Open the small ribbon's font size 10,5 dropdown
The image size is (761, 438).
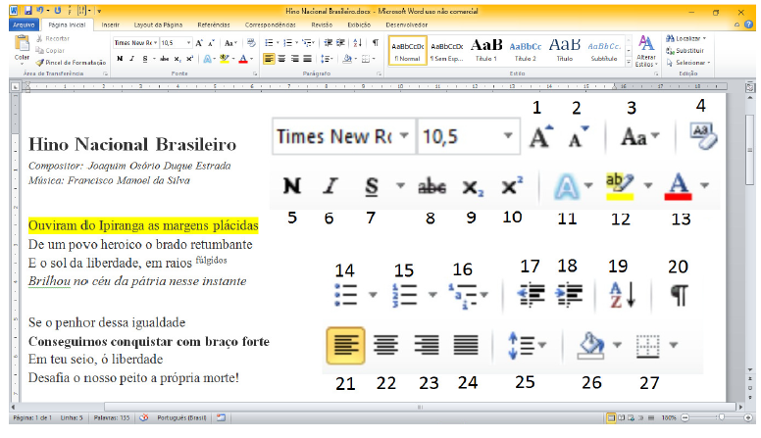point(176,43)
